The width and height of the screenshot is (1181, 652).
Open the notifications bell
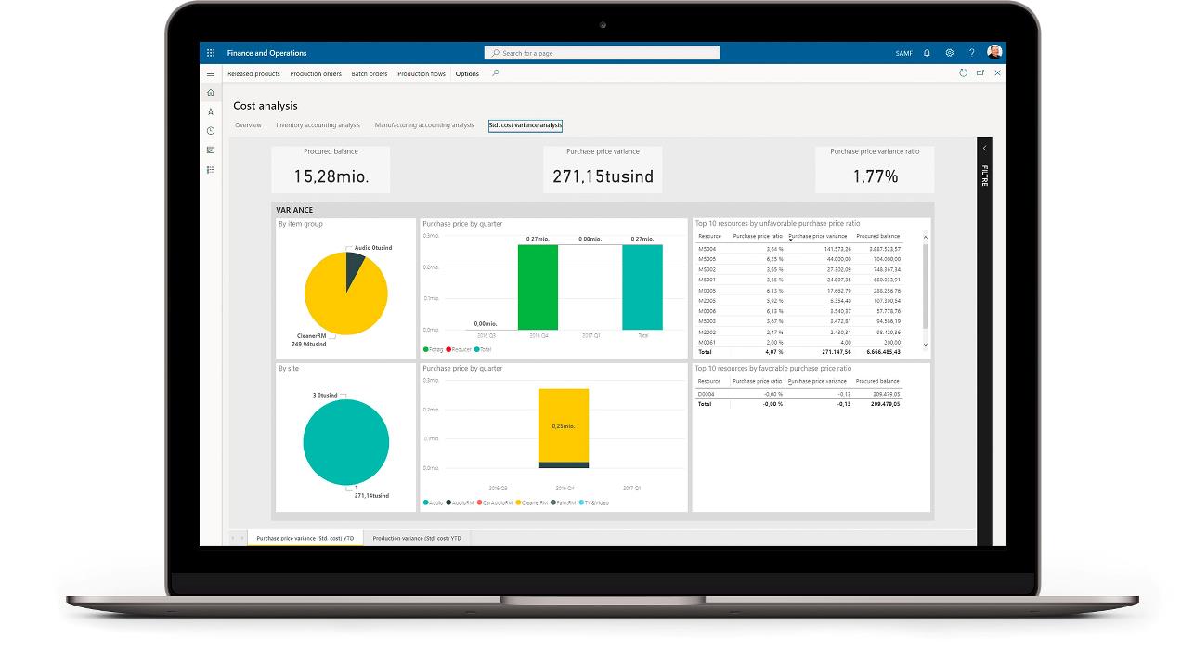pos(927,53)
